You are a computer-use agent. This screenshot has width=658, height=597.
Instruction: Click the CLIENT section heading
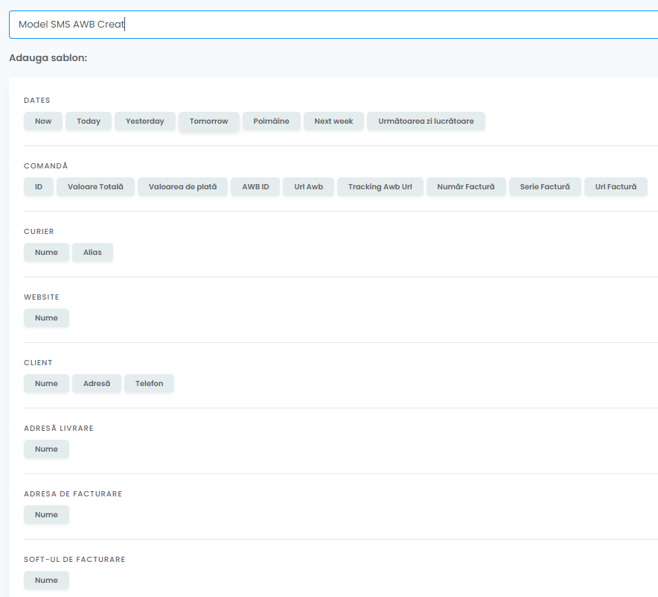[x=38, y=362]
